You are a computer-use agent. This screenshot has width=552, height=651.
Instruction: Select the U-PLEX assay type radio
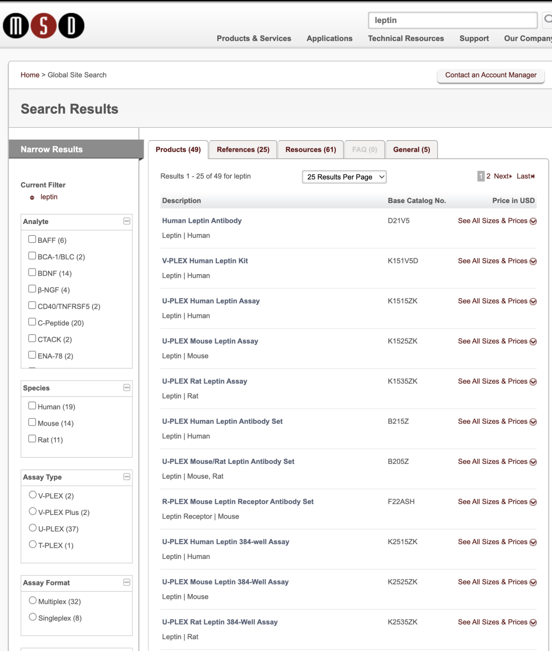tap(33, 528)
